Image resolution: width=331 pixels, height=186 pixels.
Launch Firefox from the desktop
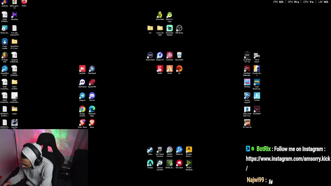click(x=24, y=3)
